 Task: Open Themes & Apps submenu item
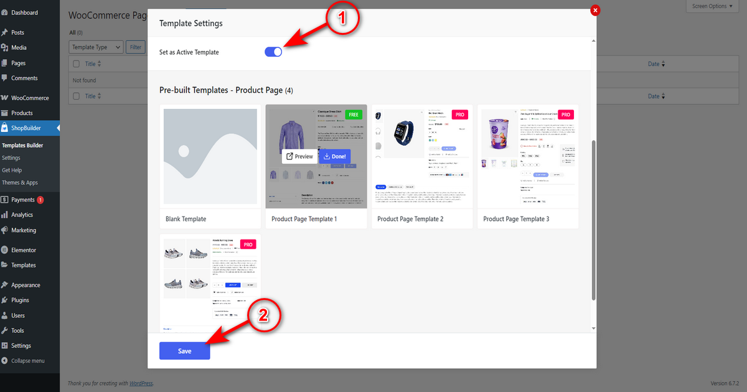(20, 182)
